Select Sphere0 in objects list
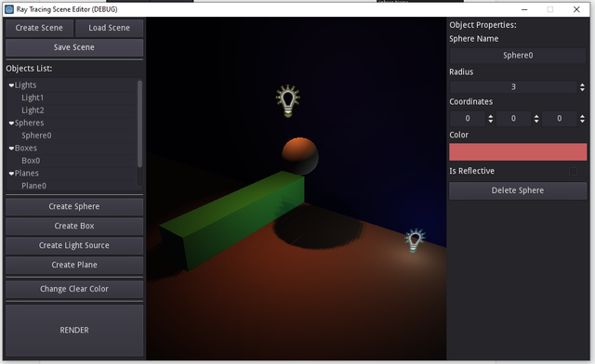Screen dimensions: 595x364 point(36,136)
